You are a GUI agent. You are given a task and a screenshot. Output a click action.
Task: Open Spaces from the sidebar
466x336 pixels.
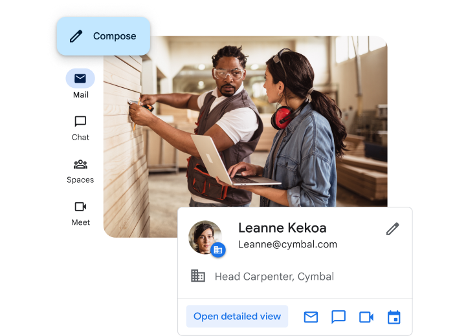80,172
